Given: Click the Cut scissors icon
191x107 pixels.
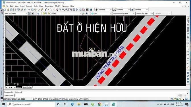Looking at the screenshot, I should coord(29,10).
